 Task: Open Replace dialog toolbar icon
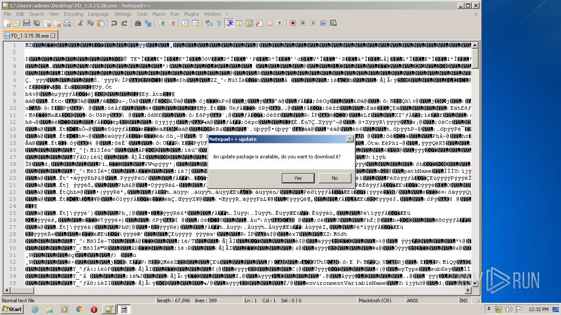point(148,23)
